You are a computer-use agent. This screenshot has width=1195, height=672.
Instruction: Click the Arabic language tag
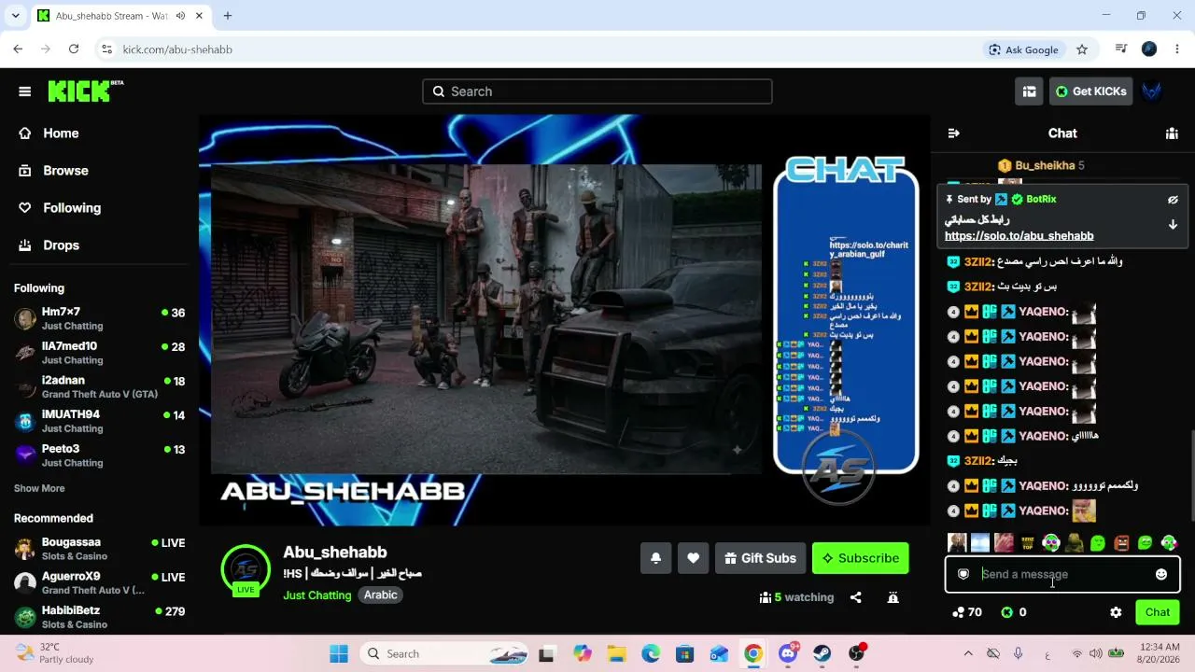pos(380,595)
